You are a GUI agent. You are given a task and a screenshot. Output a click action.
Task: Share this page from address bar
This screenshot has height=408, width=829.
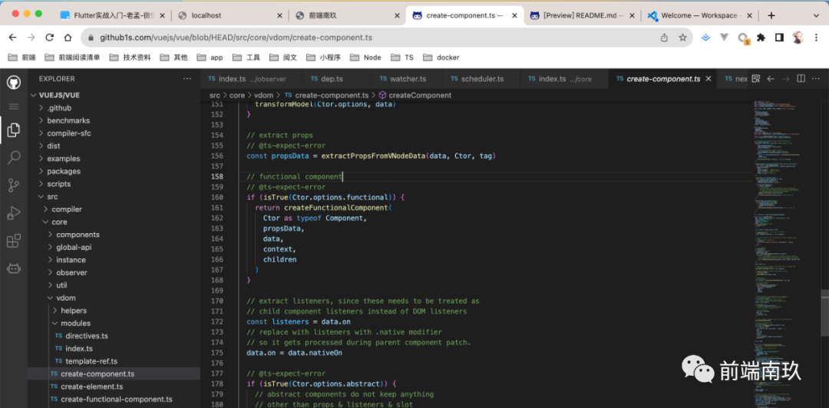664,38
